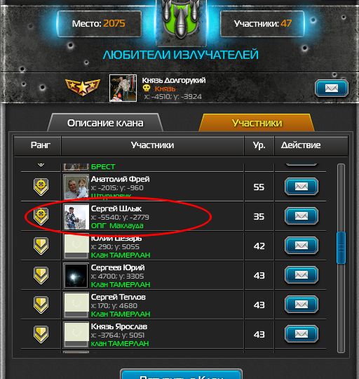Click the blue member list scrollbar handle
The image size is (359, 379).
(x=341, y=248)
